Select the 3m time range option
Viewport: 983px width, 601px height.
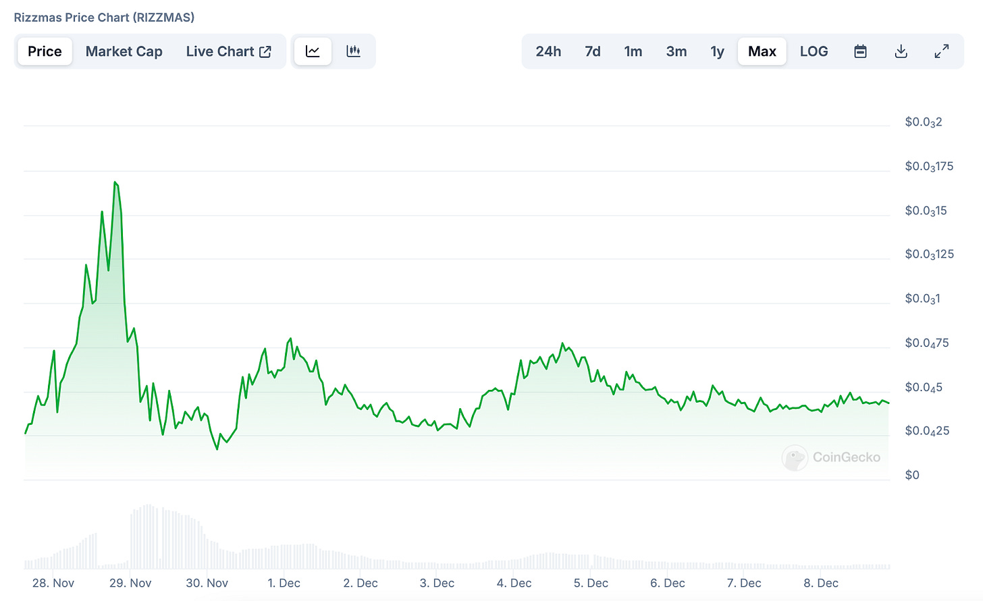[x=676, y=51]
